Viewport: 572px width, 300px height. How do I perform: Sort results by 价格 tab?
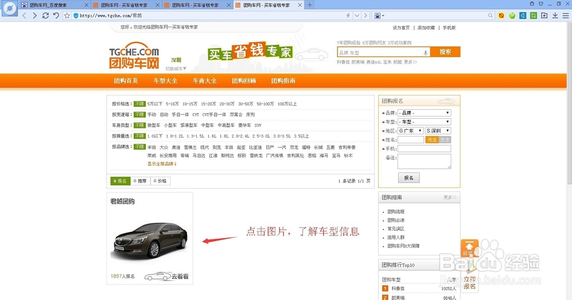click(161, 181)
